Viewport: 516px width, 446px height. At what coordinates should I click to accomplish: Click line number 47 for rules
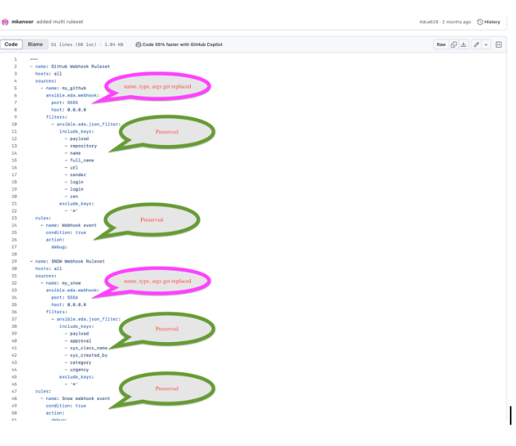coord(15,391)
